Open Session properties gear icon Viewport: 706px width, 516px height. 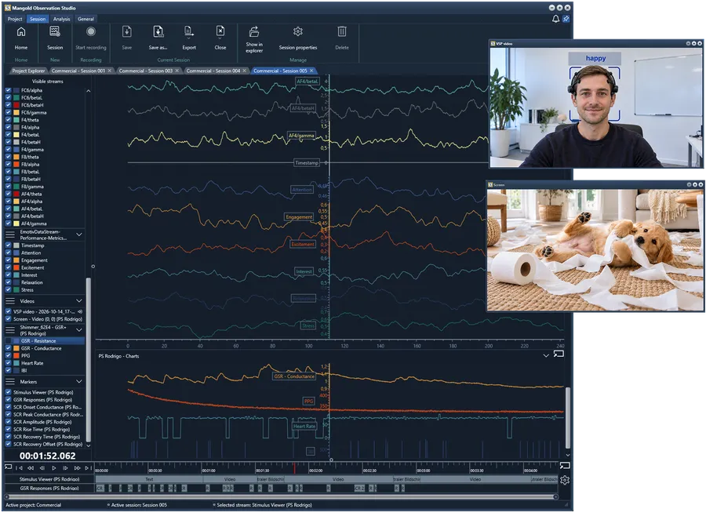tap(297, 31)
